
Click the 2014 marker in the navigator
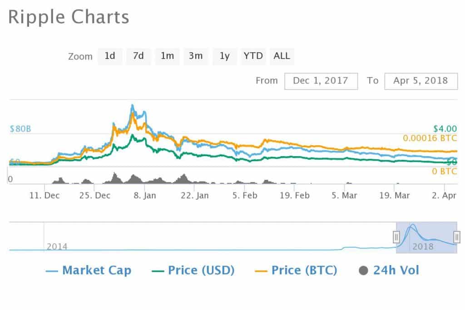(x=57, y=247)
